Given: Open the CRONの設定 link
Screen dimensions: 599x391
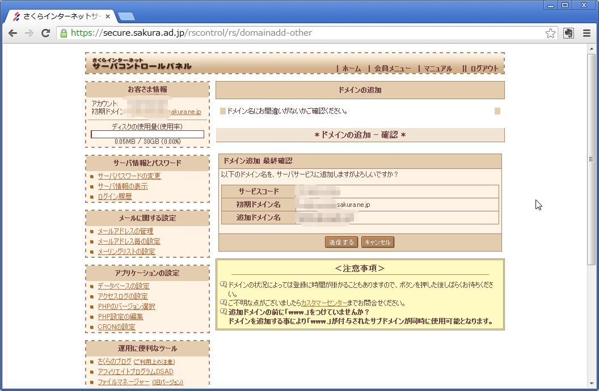Looking at the screenshot, I should coord(116,327).
